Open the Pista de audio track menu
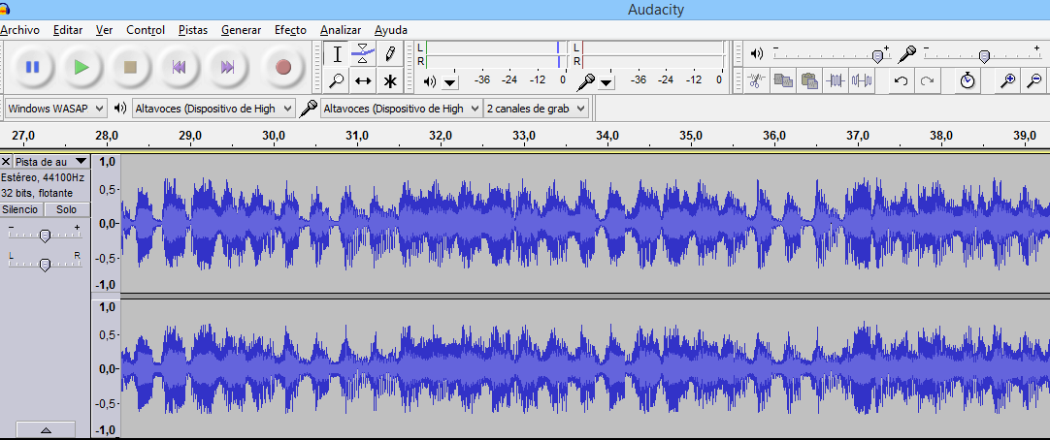The height and width of the screenshot is (440, 1050). (50, 162)
